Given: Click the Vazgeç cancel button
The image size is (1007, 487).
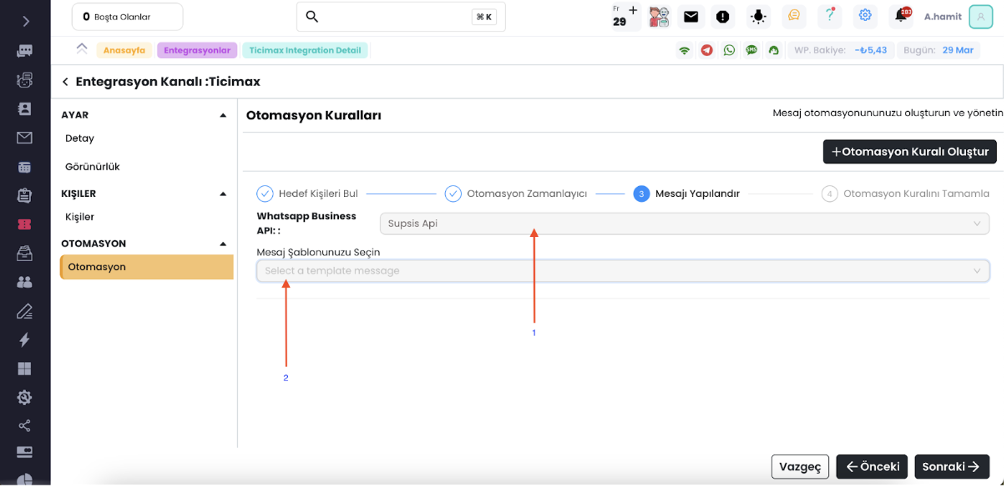Looking at the screenshot, I should 800,467.
